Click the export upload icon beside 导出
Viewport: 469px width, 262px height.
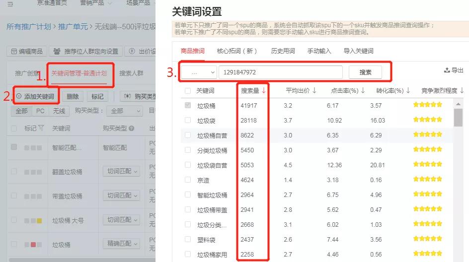tap(447, 70)
